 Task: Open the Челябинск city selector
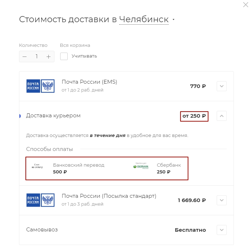pos(144,20)
